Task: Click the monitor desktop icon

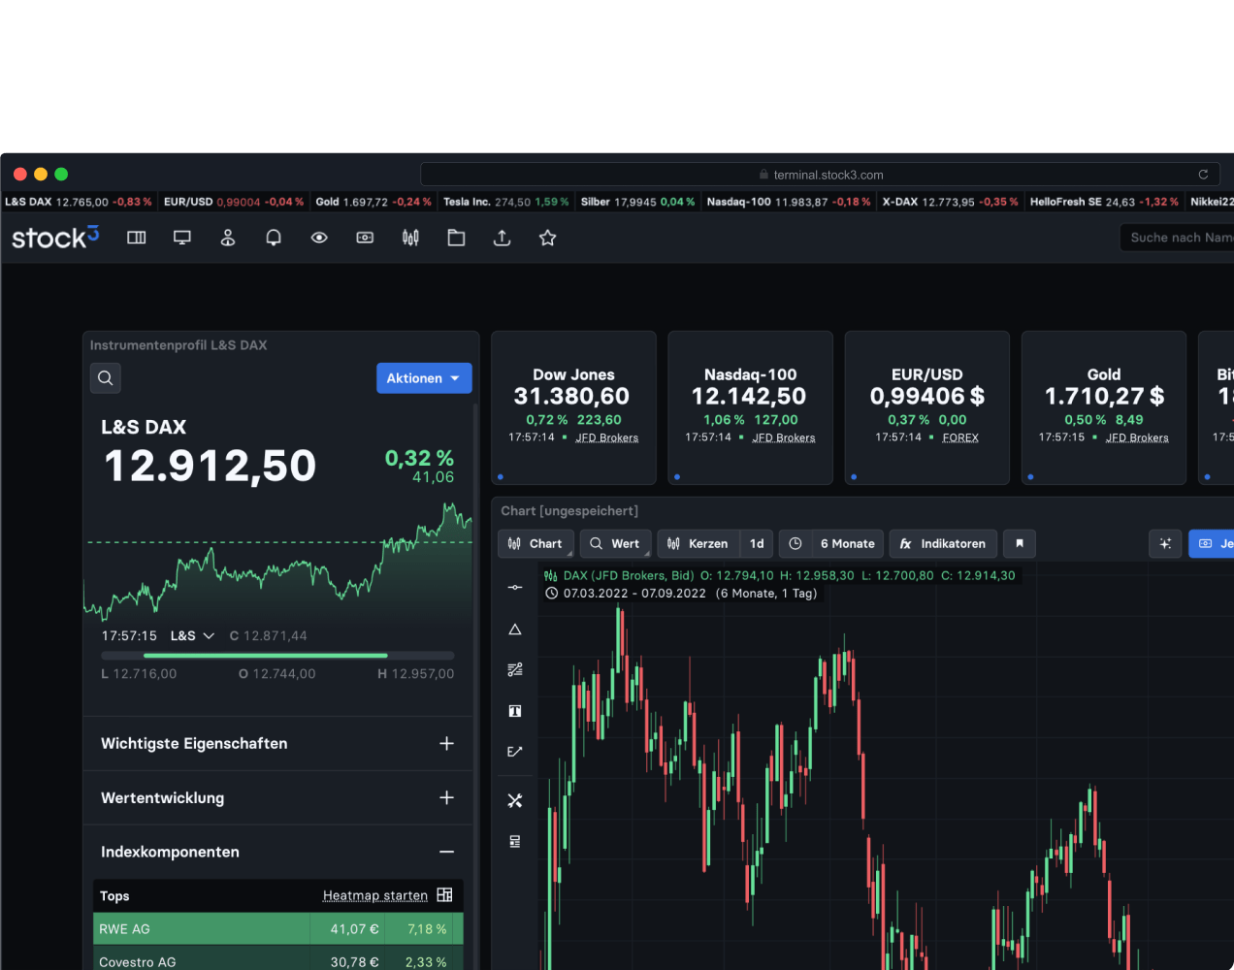Action: pyautogui.click(x=182, y=238)
